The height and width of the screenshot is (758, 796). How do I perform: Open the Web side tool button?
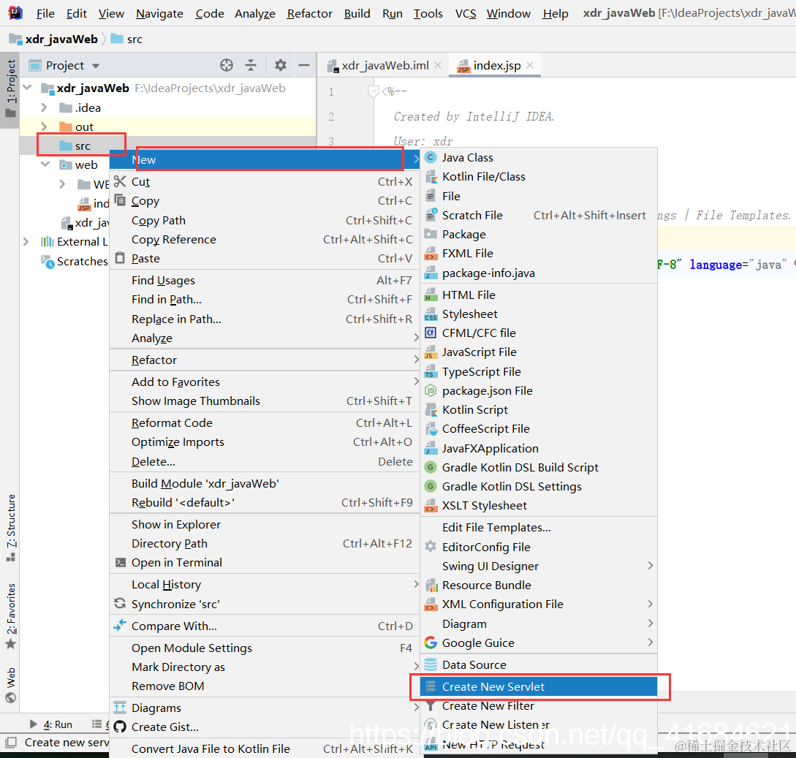tap(11, 684)
